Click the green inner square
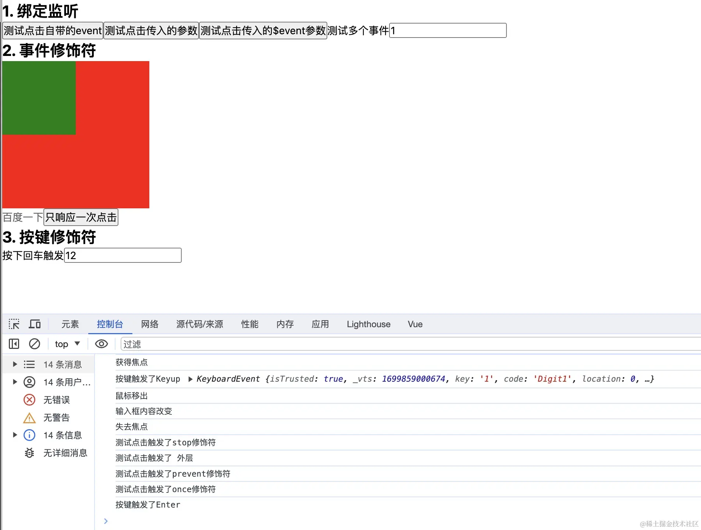Viewport: 701px width, 530px height. tap(39, 98)
